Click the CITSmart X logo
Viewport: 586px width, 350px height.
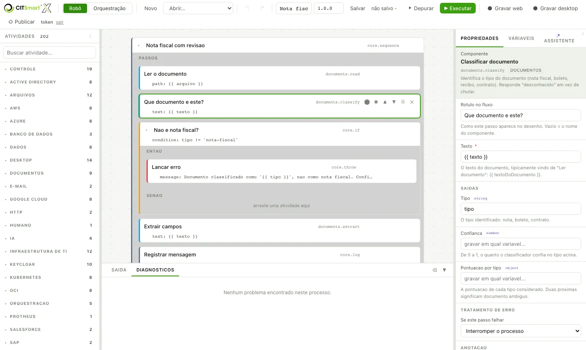[28, 8]
